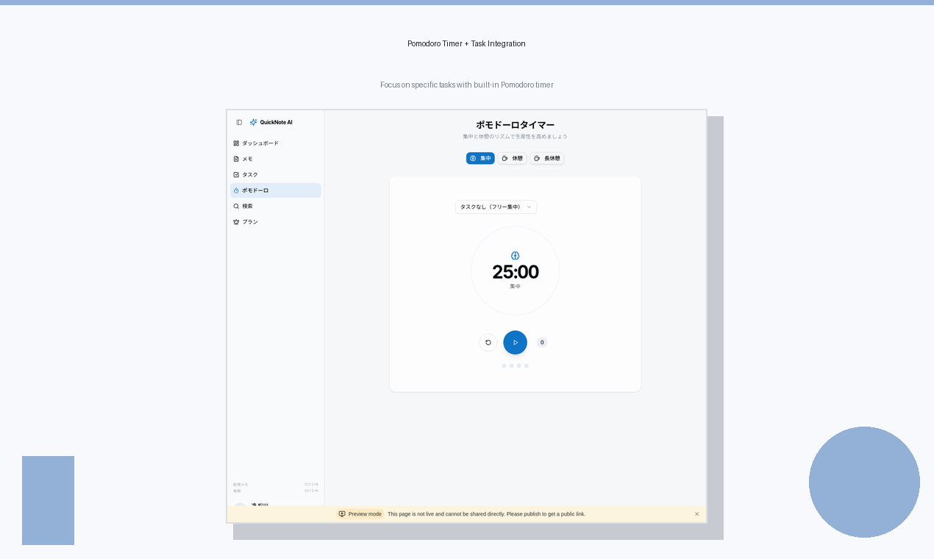Enable the 長休憩 long break mode
This screenshot has height=559, width=934.
click(x=547, y=158)
